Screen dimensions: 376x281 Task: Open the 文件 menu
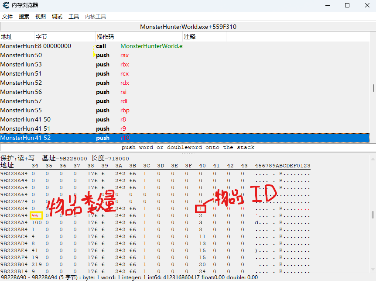7,17
